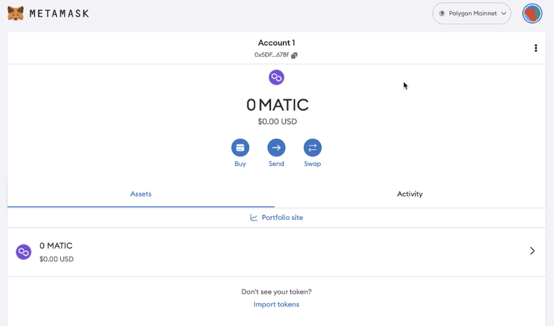This screenshot has width=554, height=326.
Task: Click the Account 1 name
Action: coord(276,43)
